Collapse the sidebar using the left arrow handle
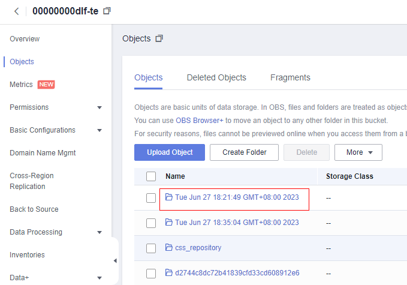Image resolution: width=407 pixels, height=285 pixels. [x=115, y=261]
